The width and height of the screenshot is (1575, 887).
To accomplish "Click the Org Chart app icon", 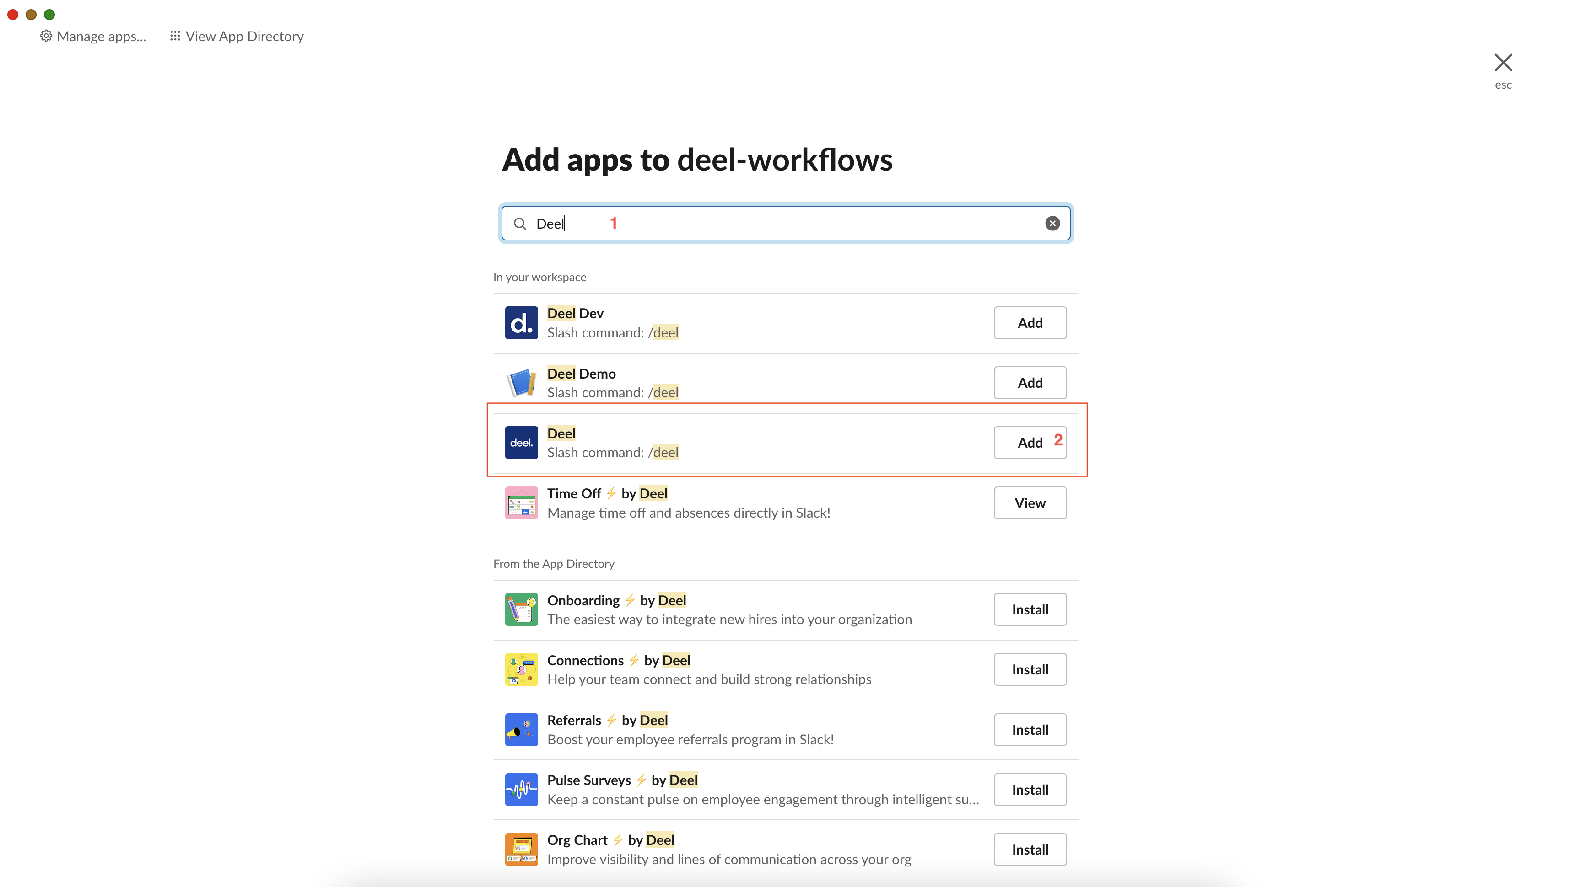I will click(521, 849).
